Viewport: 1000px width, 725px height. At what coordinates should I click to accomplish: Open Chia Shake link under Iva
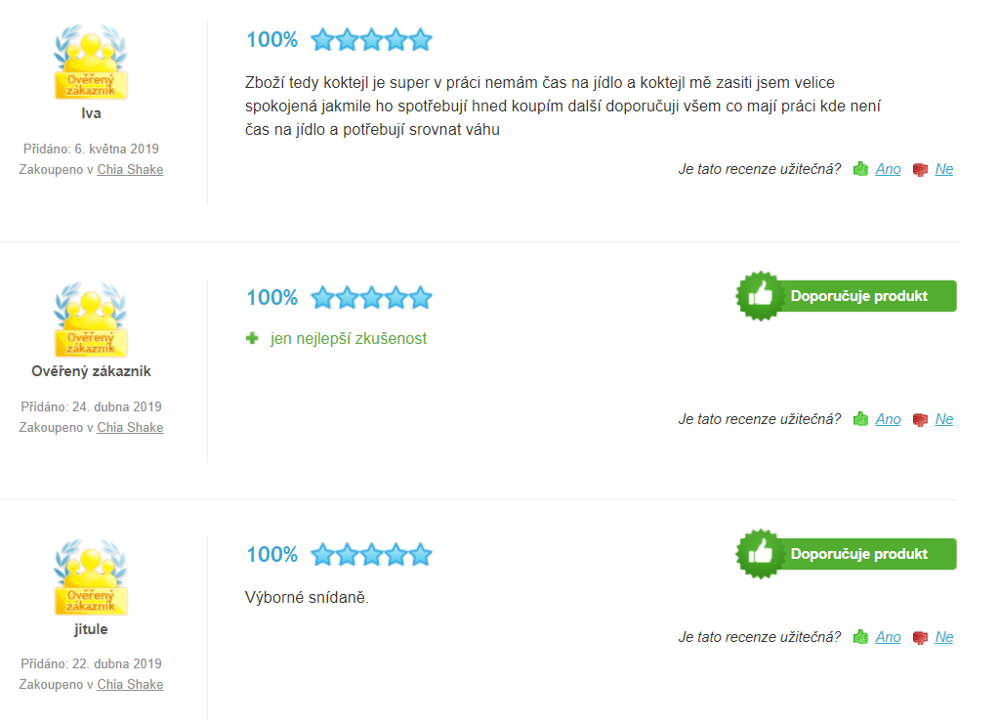coord(130,169)
